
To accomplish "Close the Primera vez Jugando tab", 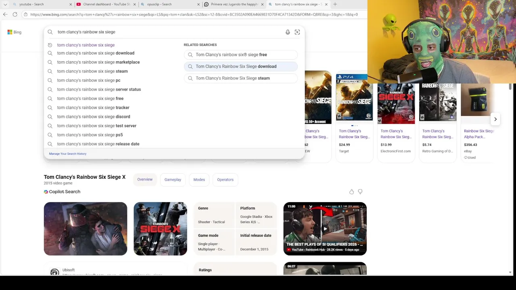I will pos(262,4).
